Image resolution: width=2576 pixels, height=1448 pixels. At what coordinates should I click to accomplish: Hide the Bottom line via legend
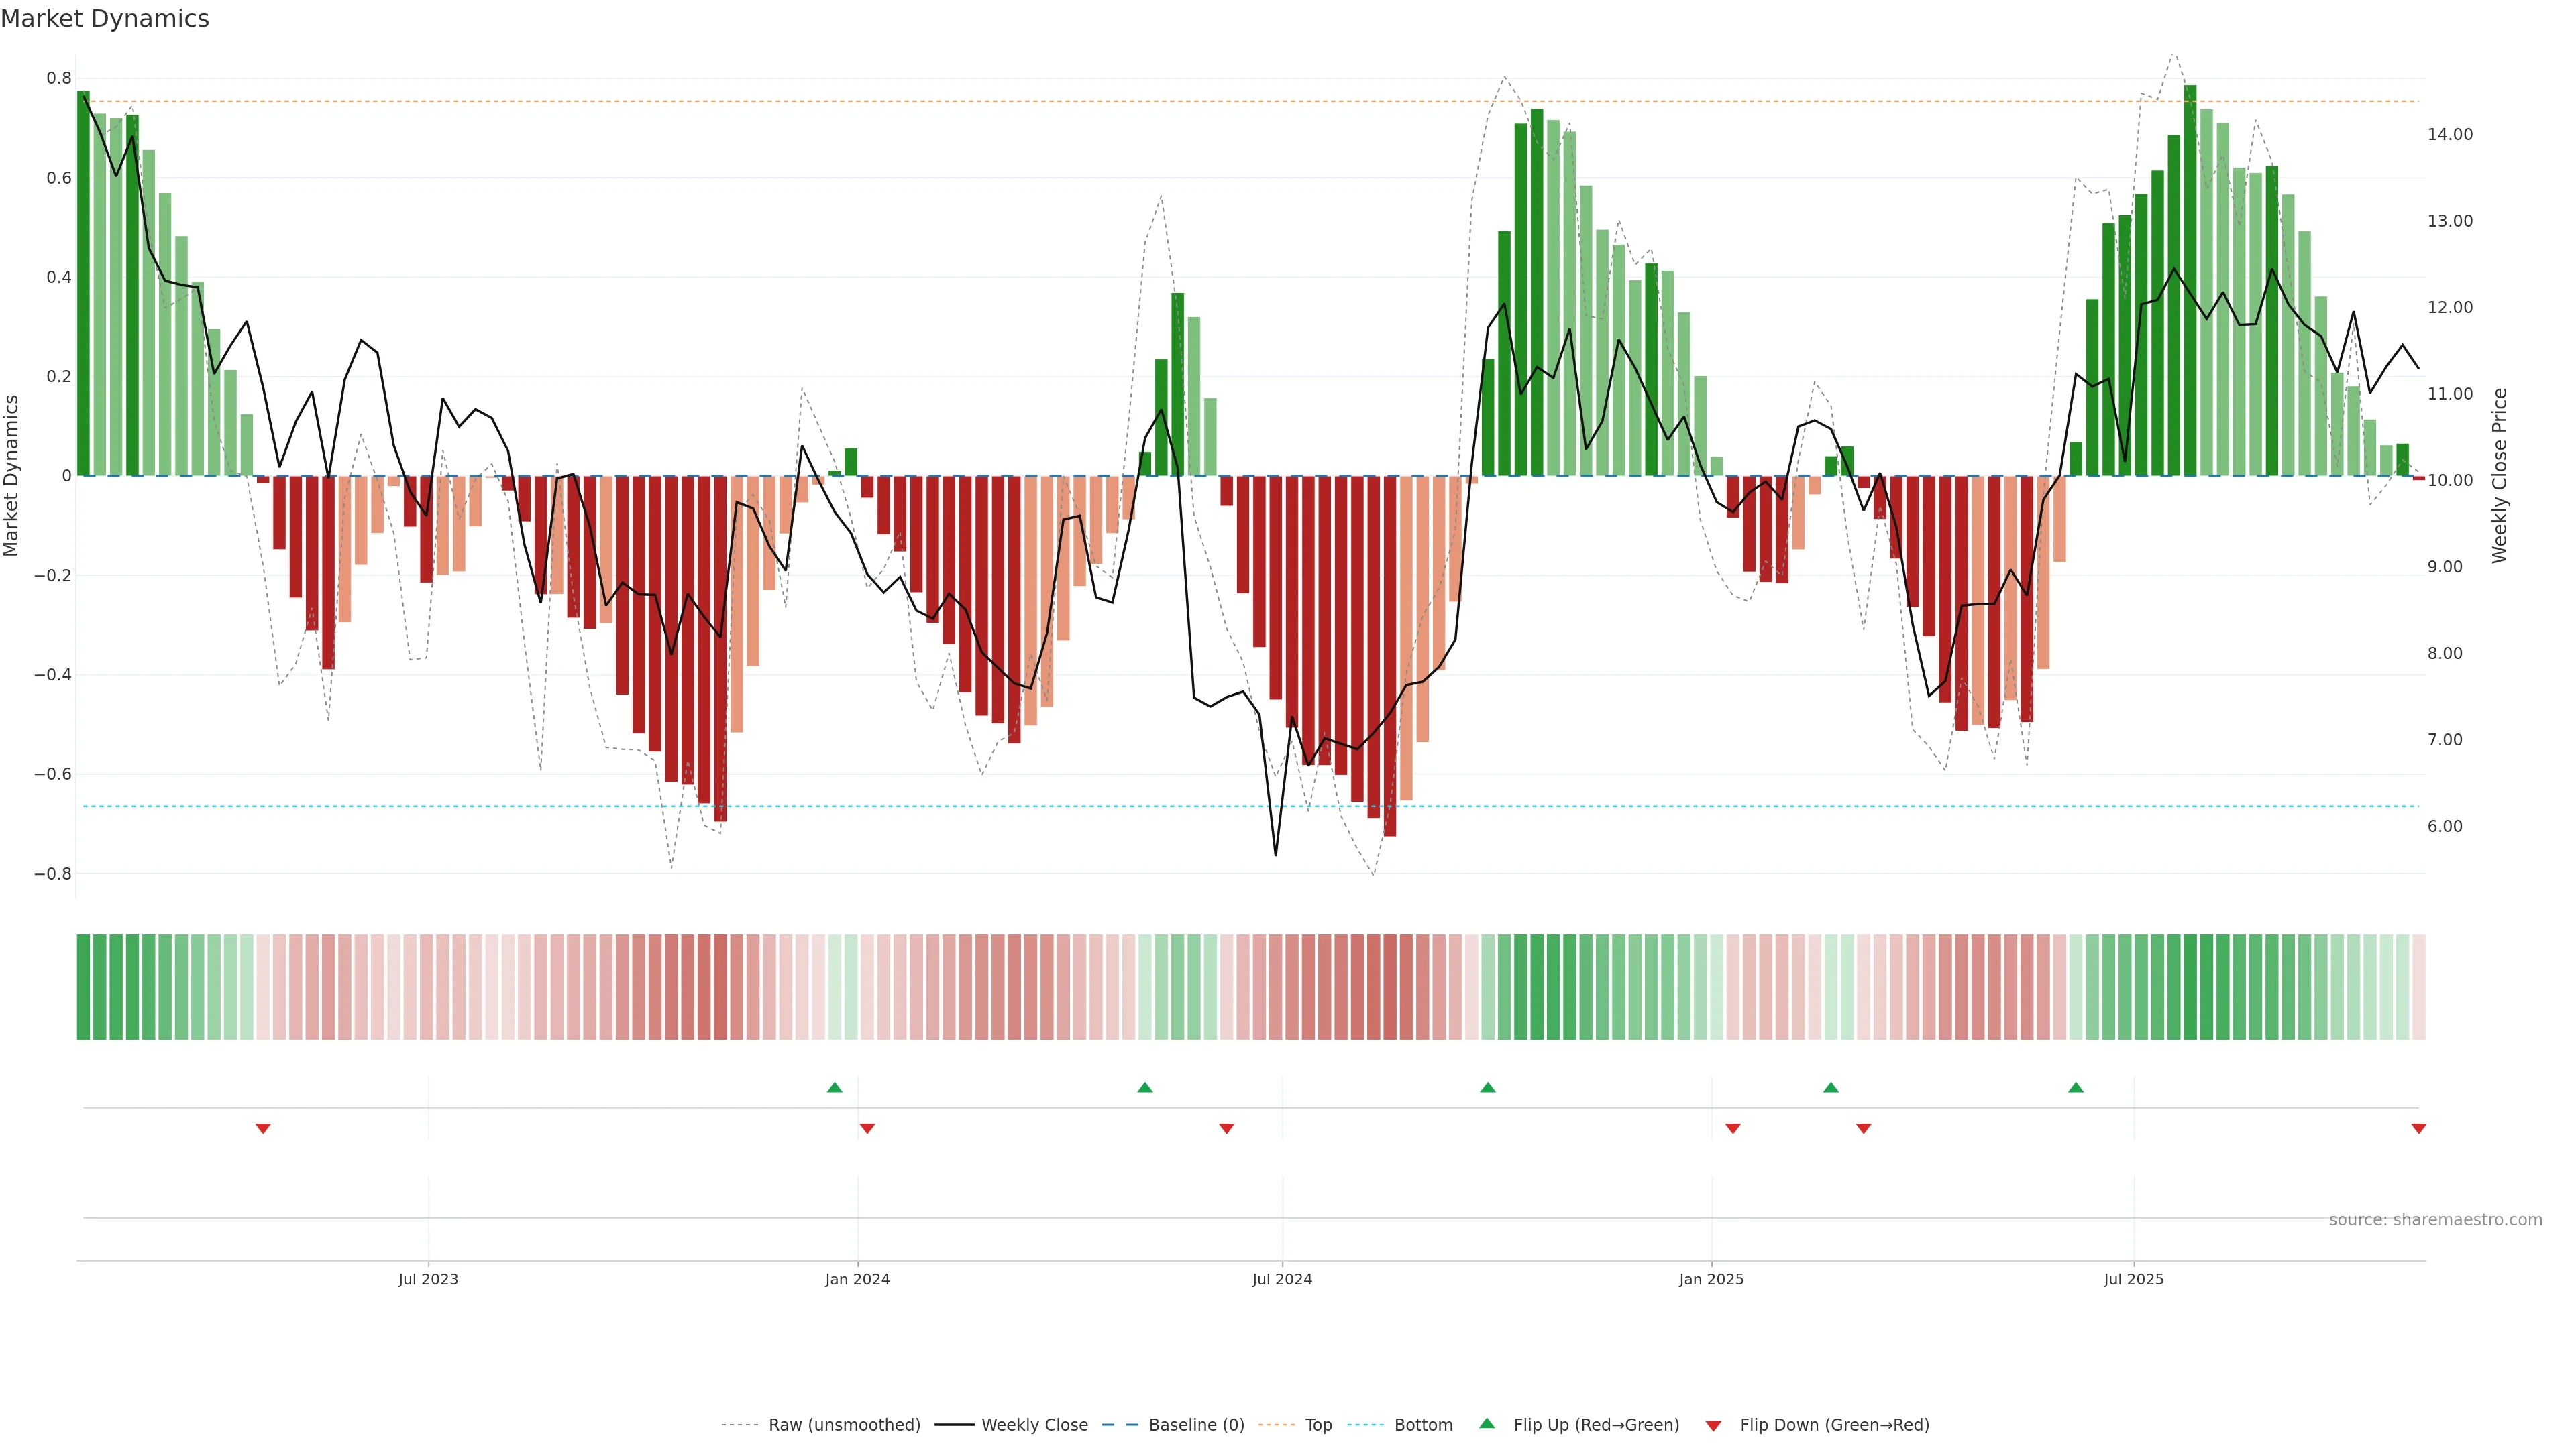(1423, 1425)
